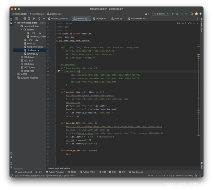
Task: Click the Run with Coverage icon
Action: click(x=182, y=14)
